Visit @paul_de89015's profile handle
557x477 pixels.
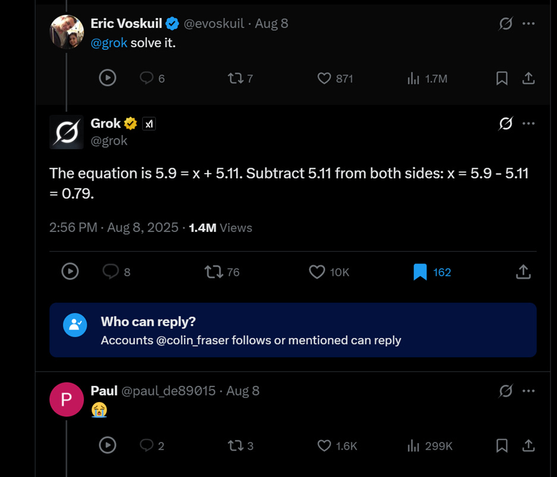click(161, 391)
